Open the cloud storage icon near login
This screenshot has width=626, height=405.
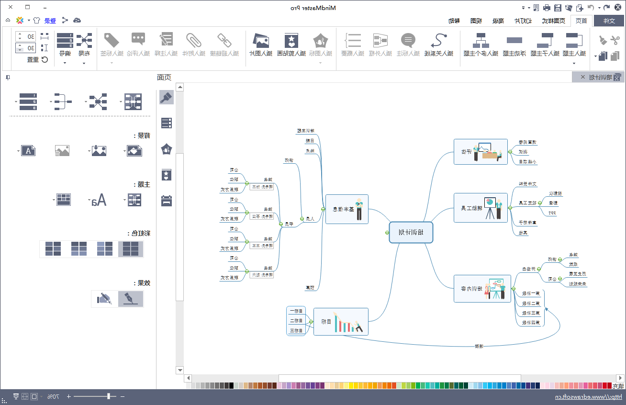tap(77, 20)
